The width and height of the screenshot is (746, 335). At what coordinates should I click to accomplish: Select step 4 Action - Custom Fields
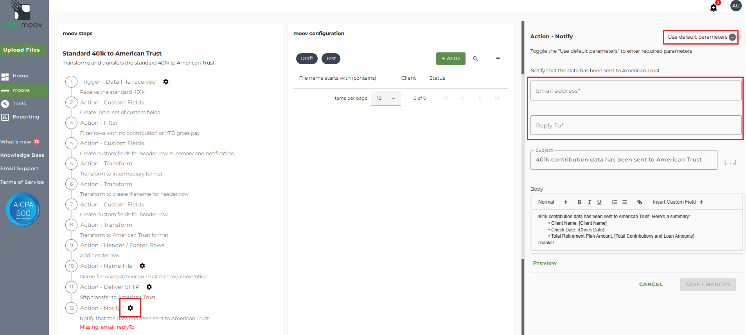[x=112, y=143]
